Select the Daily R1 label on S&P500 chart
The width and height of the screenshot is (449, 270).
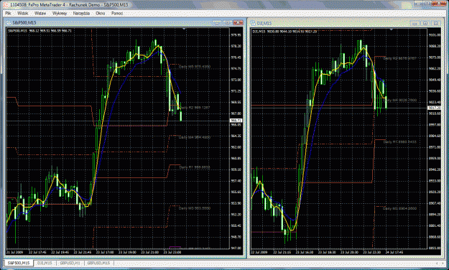pos(195,167)
